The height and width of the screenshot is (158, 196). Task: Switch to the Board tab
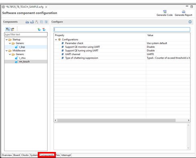(16, 155)
